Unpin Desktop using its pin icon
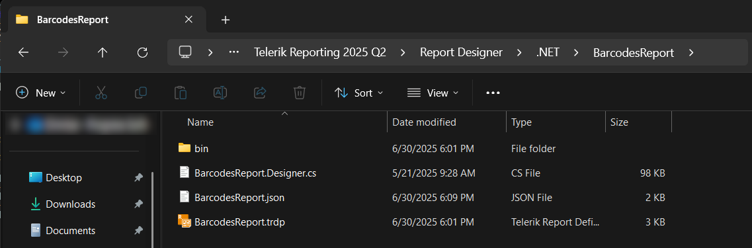This screenshot has width=752, height=248. click(x=138, y=177)
